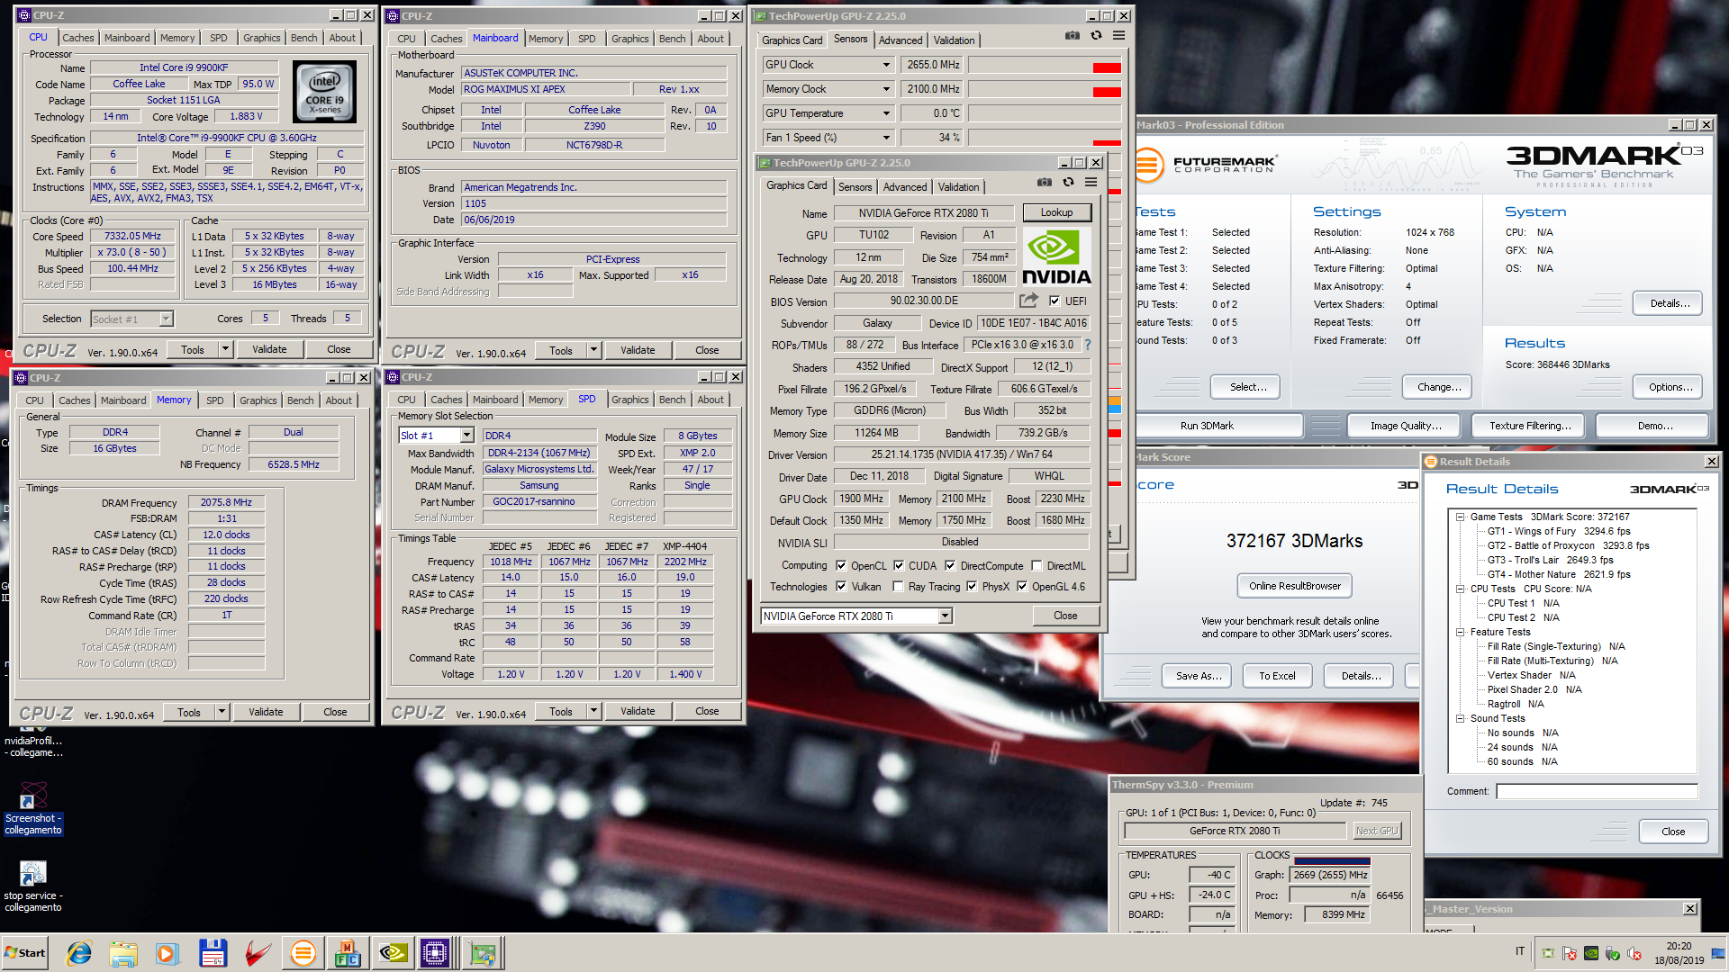Viewport: 1729px width, 972px height.
Task: Refresh sensors in the top GPU-Z window
Action: 1096,36
